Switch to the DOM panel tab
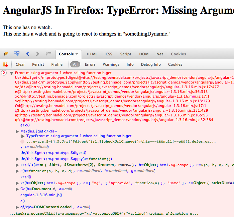 (x=144, y=54)
